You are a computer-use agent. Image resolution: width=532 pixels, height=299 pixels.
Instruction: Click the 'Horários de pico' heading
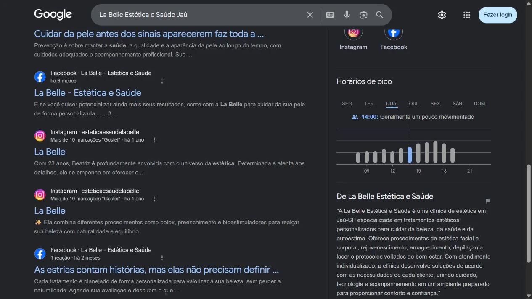(364, 81)
